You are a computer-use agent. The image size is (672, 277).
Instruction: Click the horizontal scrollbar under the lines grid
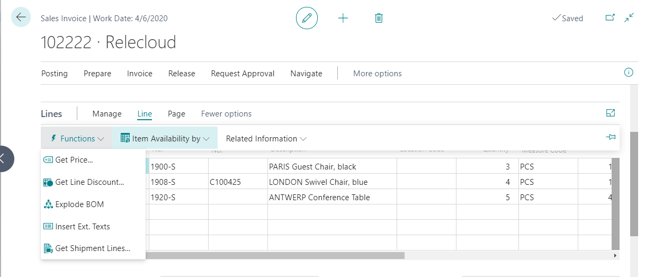275,255
